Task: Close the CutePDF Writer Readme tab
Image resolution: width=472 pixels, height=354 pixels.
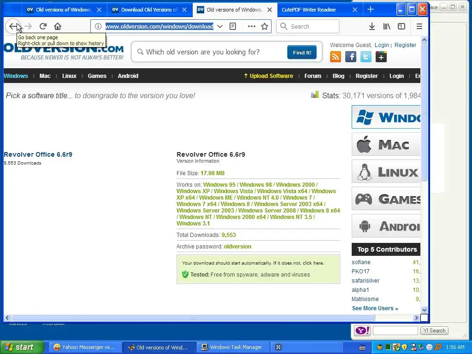Action: coord(355,10)
